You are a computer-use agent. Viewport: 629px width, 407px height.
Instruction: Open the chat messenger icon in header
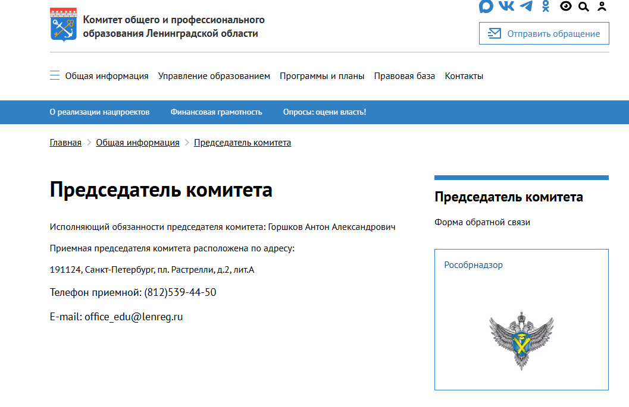point(486,6)
